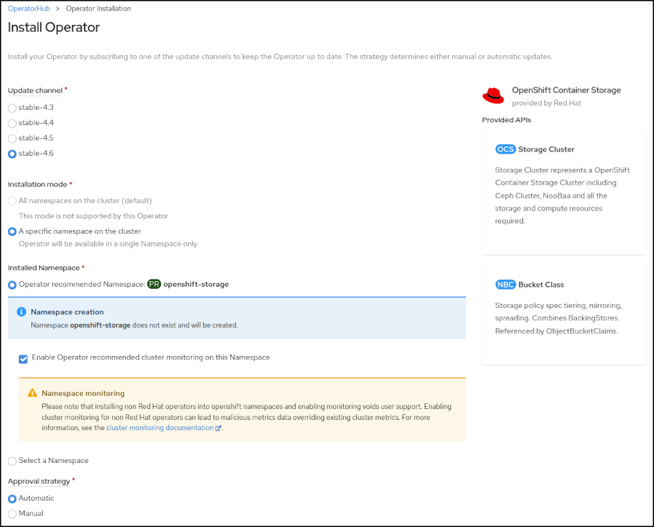Select Operator recommended Namespace option
654x527 pixels.
click(12, 285)
